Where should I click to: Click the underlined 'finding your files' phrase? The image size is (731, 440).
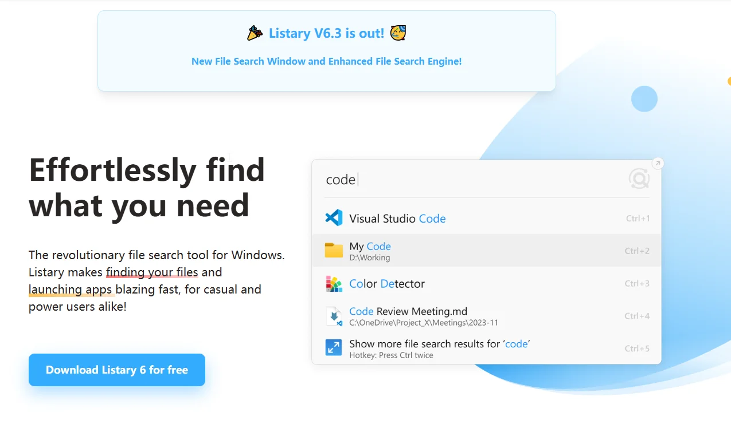pyautogui.click(x=152, y=272)
